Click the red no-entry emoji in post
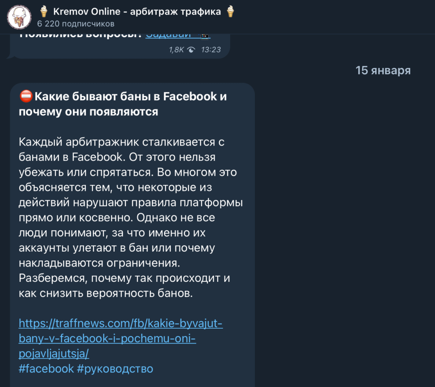This screenshot has width=435, height=387. pyautogui.click(x=26, y=97)
